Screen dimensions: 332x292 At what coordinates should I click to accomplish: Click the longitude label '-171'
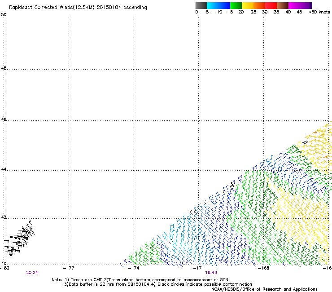[199, 268]
